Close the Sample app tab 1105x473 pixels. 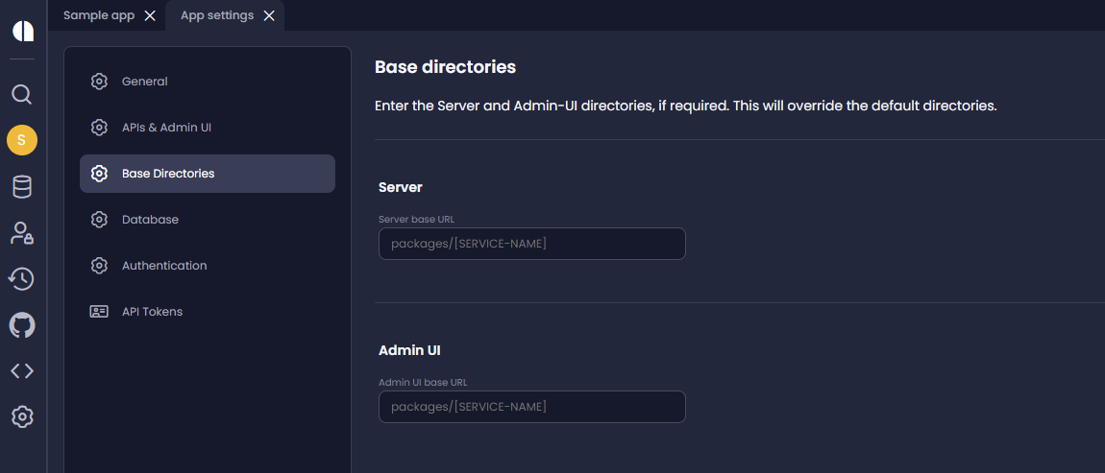(150, 15)
